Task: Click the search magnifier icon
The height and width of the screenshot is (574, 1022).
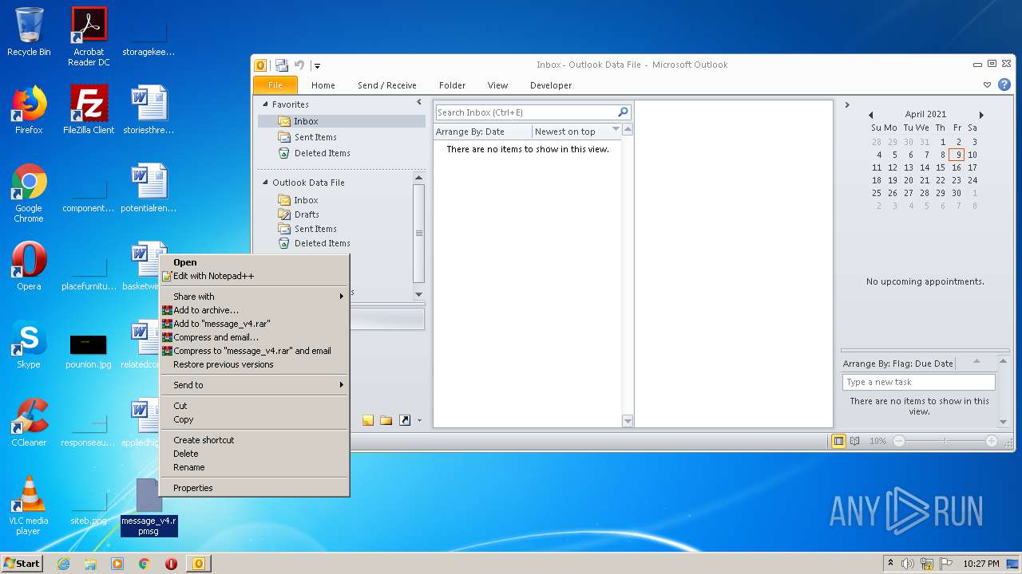Action: point(624,112)
